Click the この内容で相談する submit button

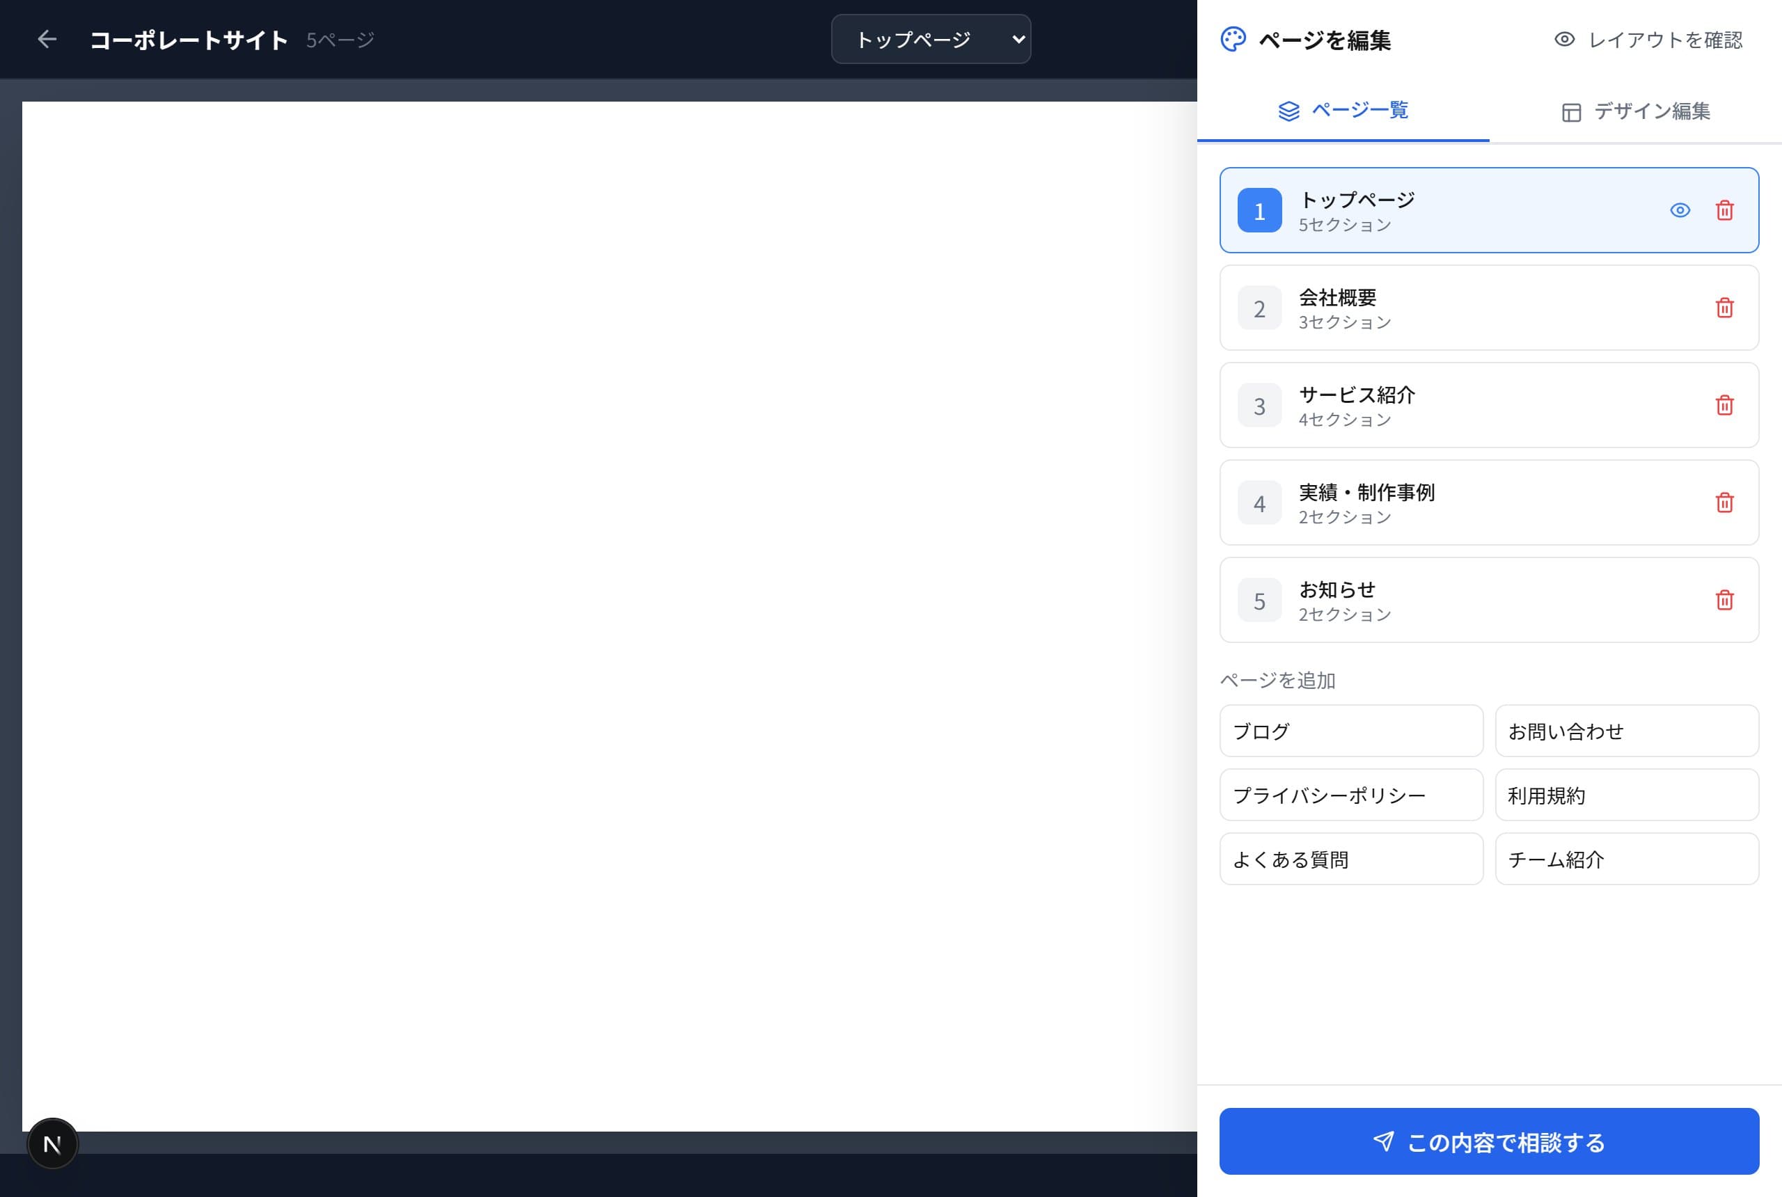(1489, 1142)
